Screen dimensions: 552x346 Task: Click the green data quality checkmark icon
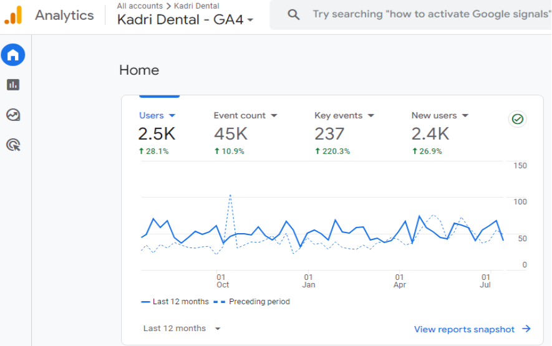[x=517, y=119]
